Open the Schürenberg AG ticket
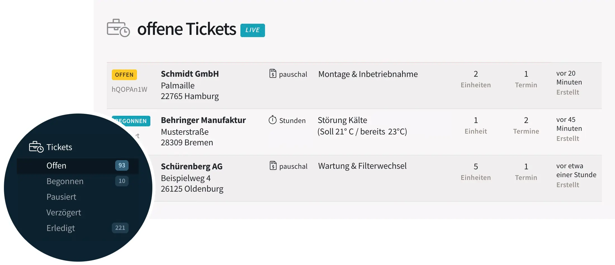Screen dimensions: 615x265 pyautogui.click(x=191, y=167)
